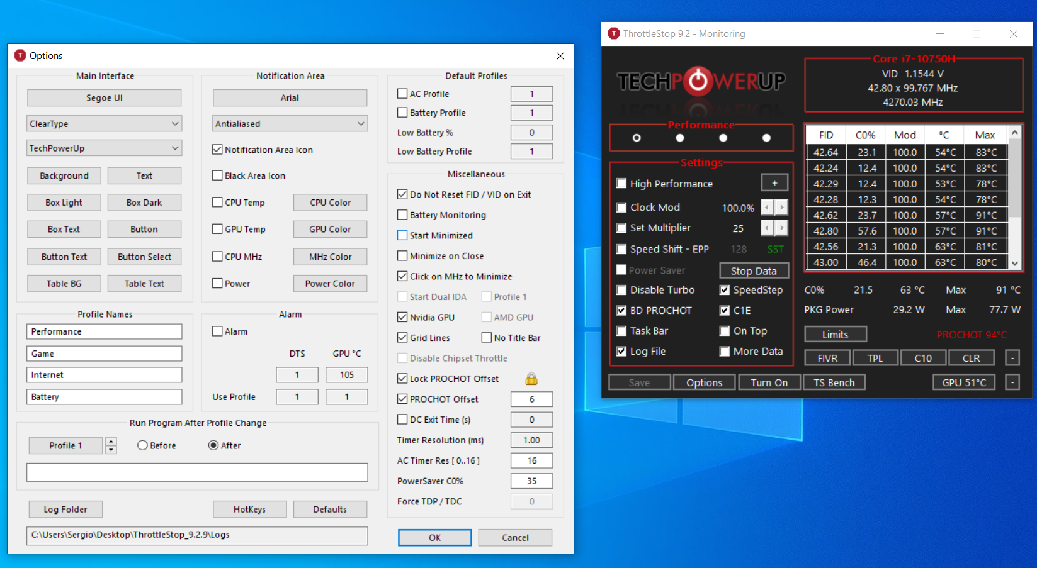Select the first Performance profile radio button
The height and width of the screenshot is (568, 1037).
(637, 138)
